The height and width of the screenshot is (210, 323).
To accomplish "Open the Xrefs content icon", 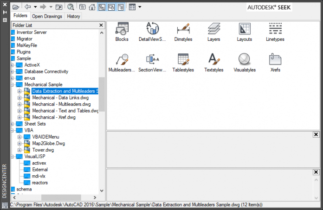I will click(x=275, y=63).
